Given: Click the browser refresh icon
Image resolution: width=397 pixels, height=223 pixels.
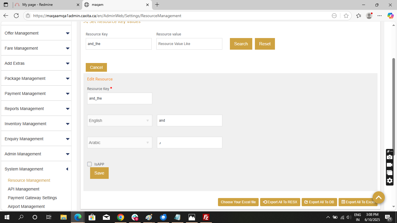Looking at the screenshot, I should [16, 16].
